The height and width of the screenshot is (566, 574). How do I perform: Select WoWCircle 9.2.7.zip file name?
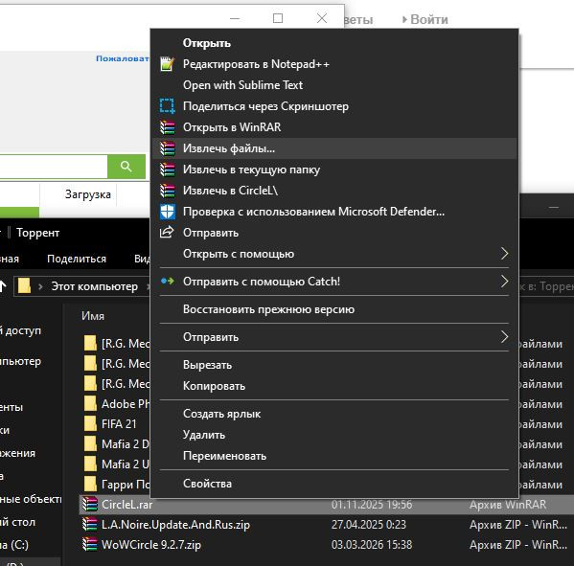151,544
